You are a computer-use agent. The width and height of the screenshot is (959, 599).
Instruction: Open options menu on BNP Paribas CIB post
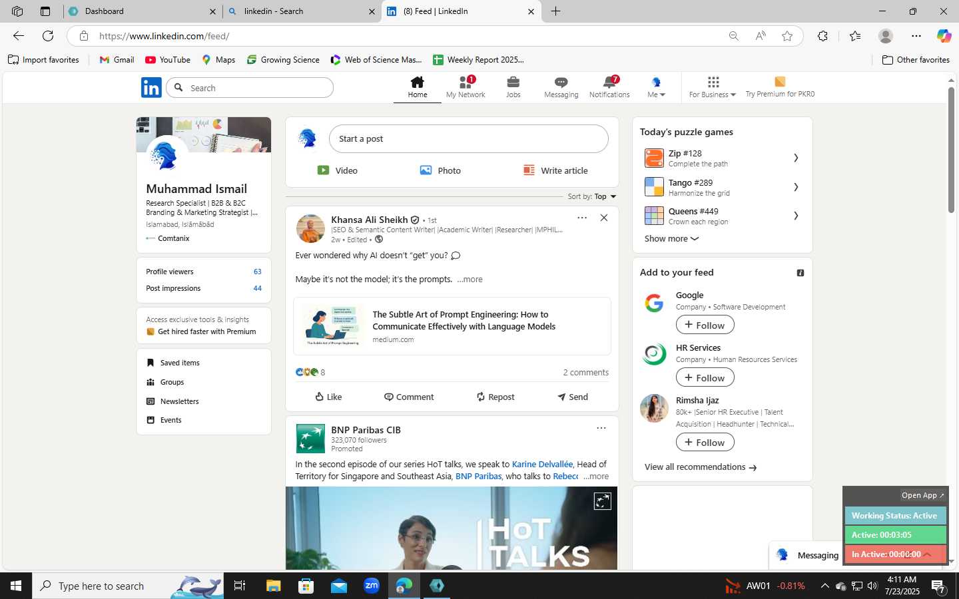click(601, 428)
